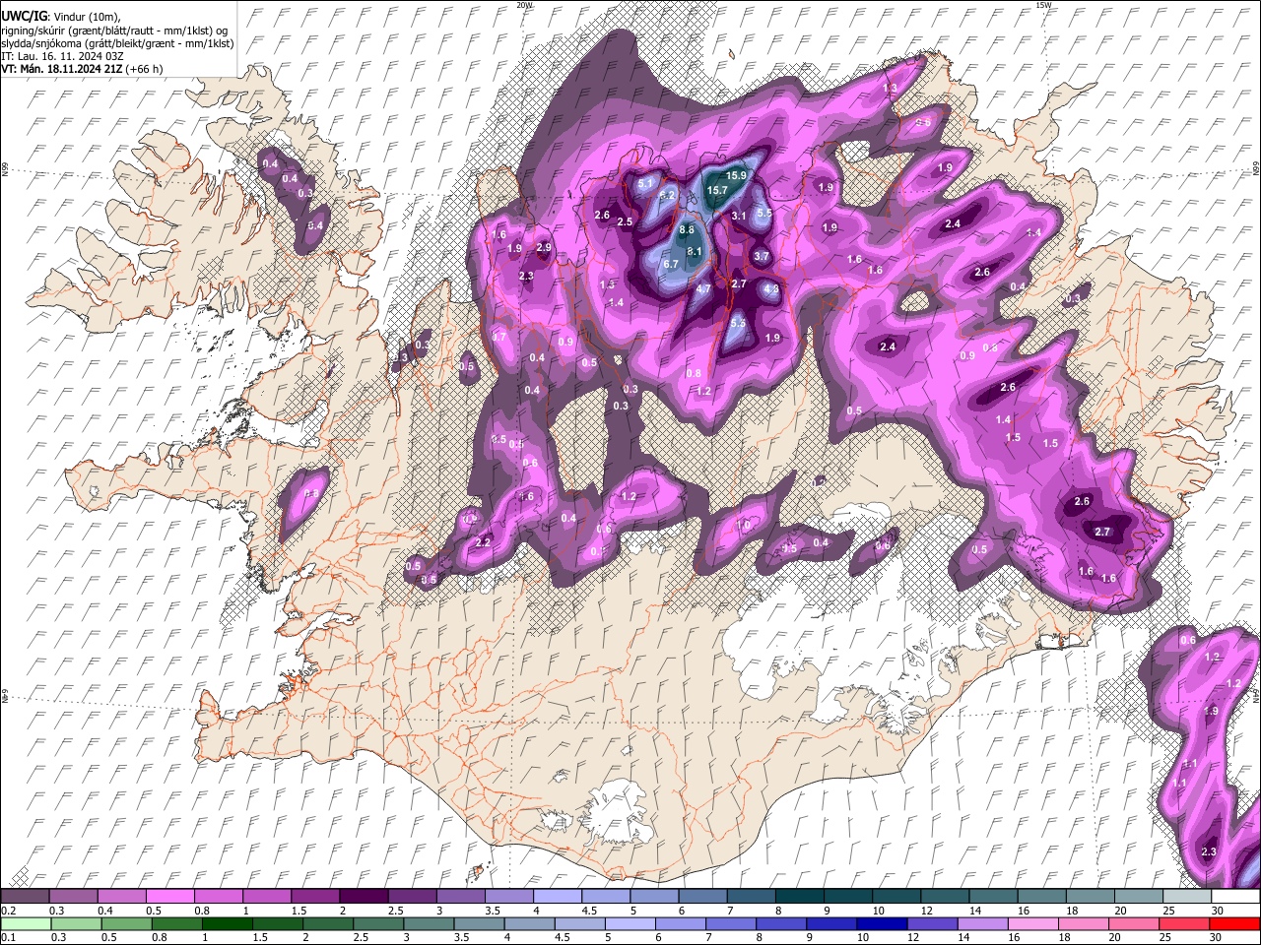Select the 3.1 value label
The width and height of the screenshot is (1261, 945).
(740, 215)
